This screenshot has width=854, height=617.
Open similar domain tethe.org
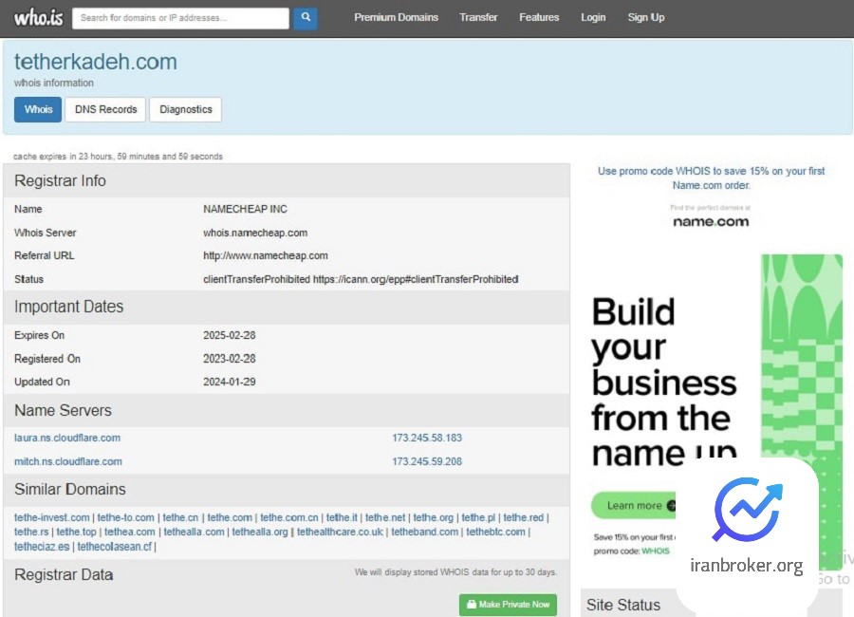pyautogui.click(x=433, y=517)
